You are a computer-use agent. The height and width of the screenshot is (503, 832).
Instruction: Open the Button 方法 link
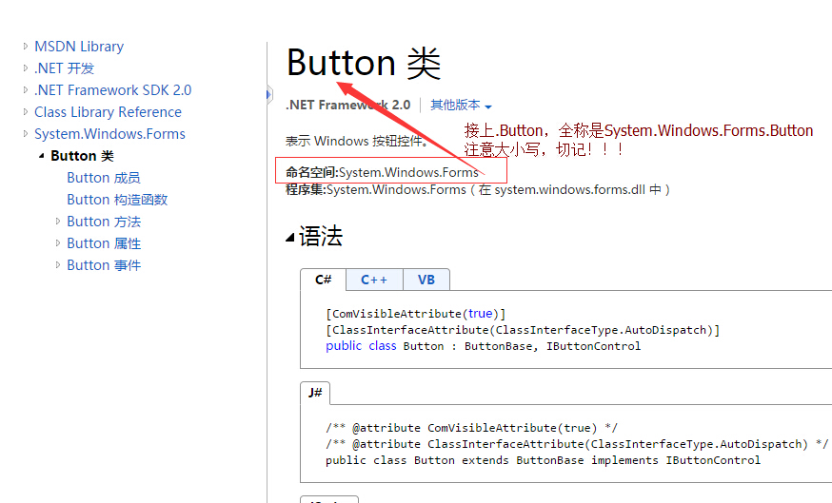click(104, 222)
